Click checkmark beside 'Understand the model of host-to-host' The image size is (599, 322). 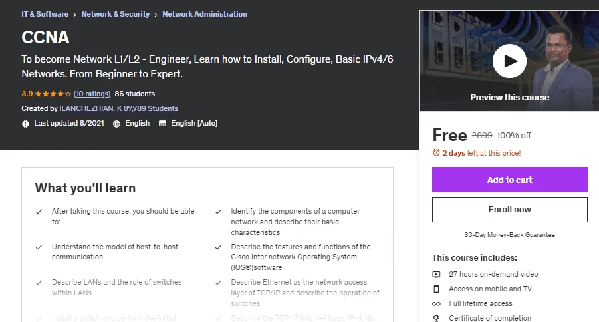(39, 247)
